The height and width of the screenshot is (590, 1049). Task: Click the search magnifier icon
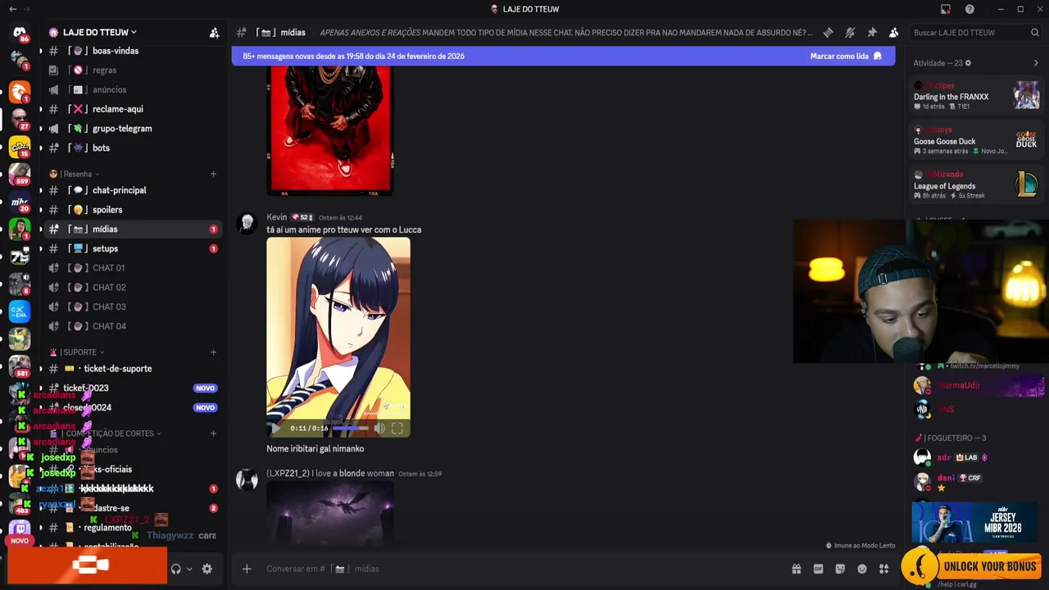pos(1035,33)
